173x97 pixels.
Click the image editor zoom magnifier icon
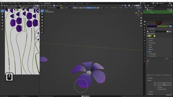coord(38,11)
